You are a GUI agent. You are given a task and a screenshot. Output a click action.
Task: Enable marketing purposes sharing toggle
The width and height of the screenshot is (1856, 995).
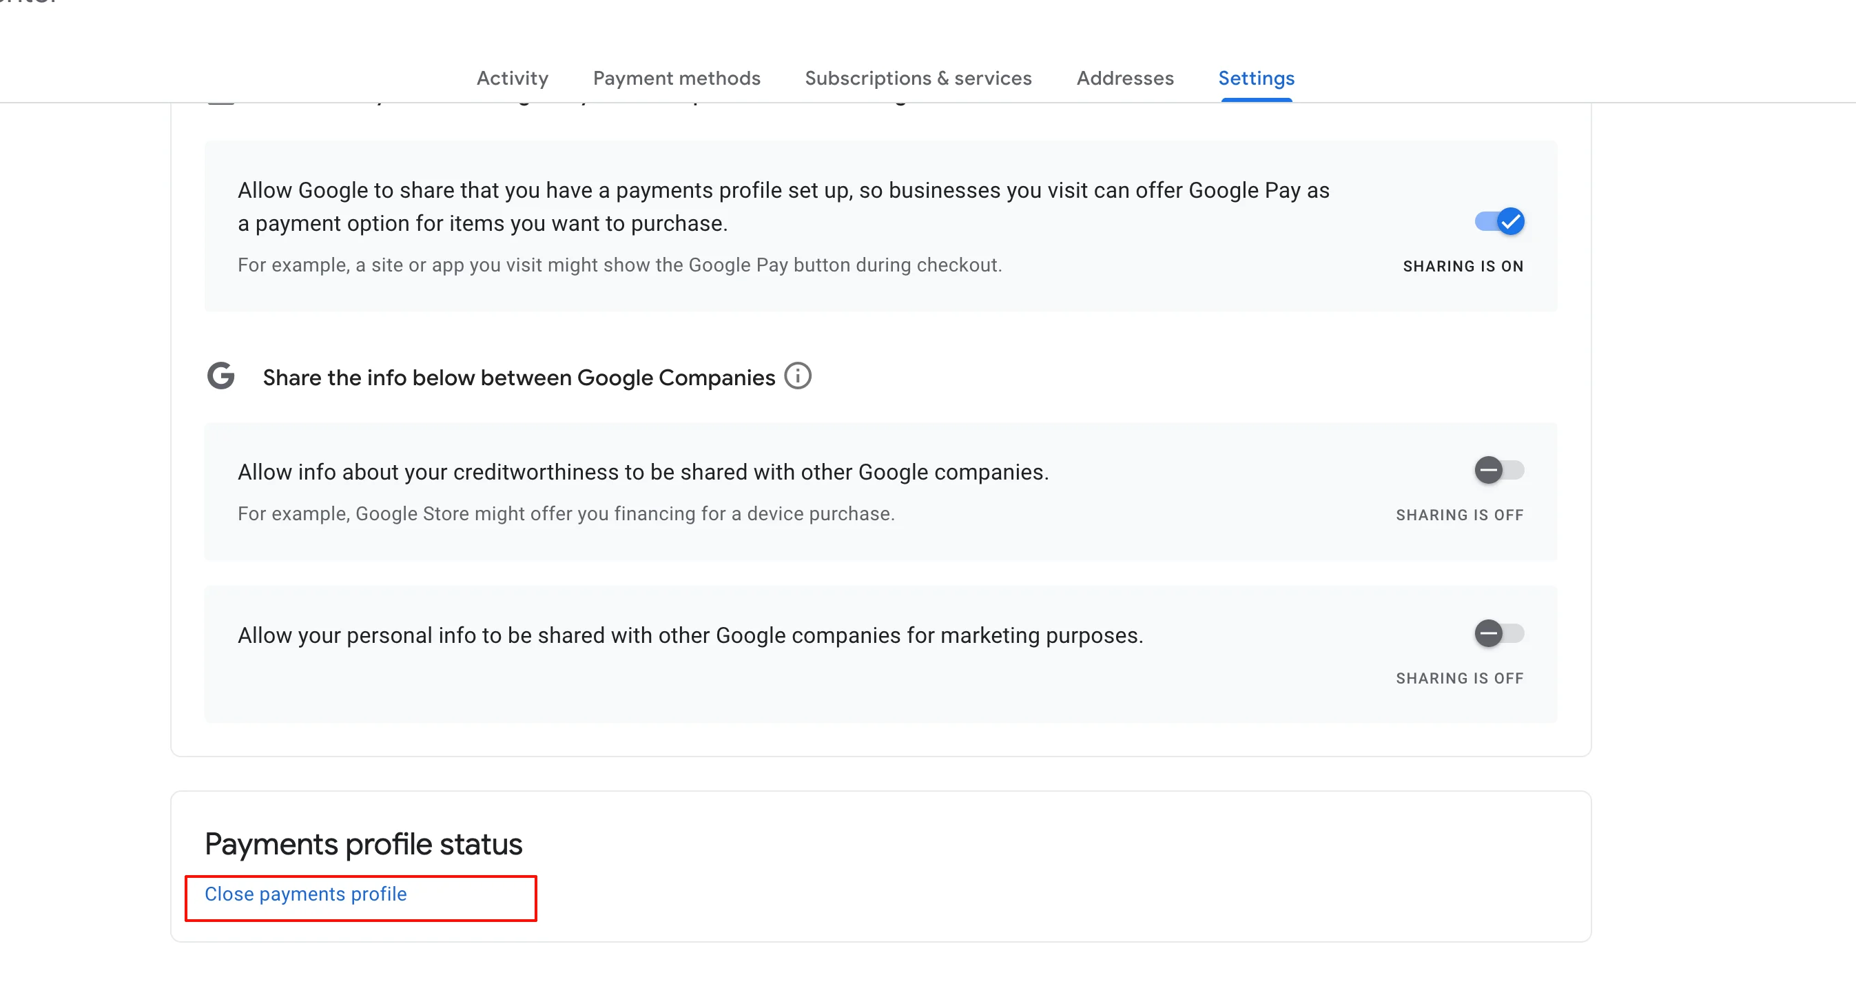click(1498, 634)
